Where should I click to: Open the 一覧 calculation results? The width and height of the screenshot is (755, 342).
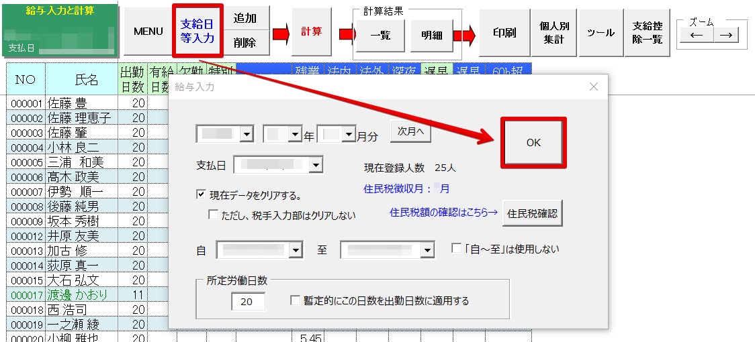pos(380,36)
